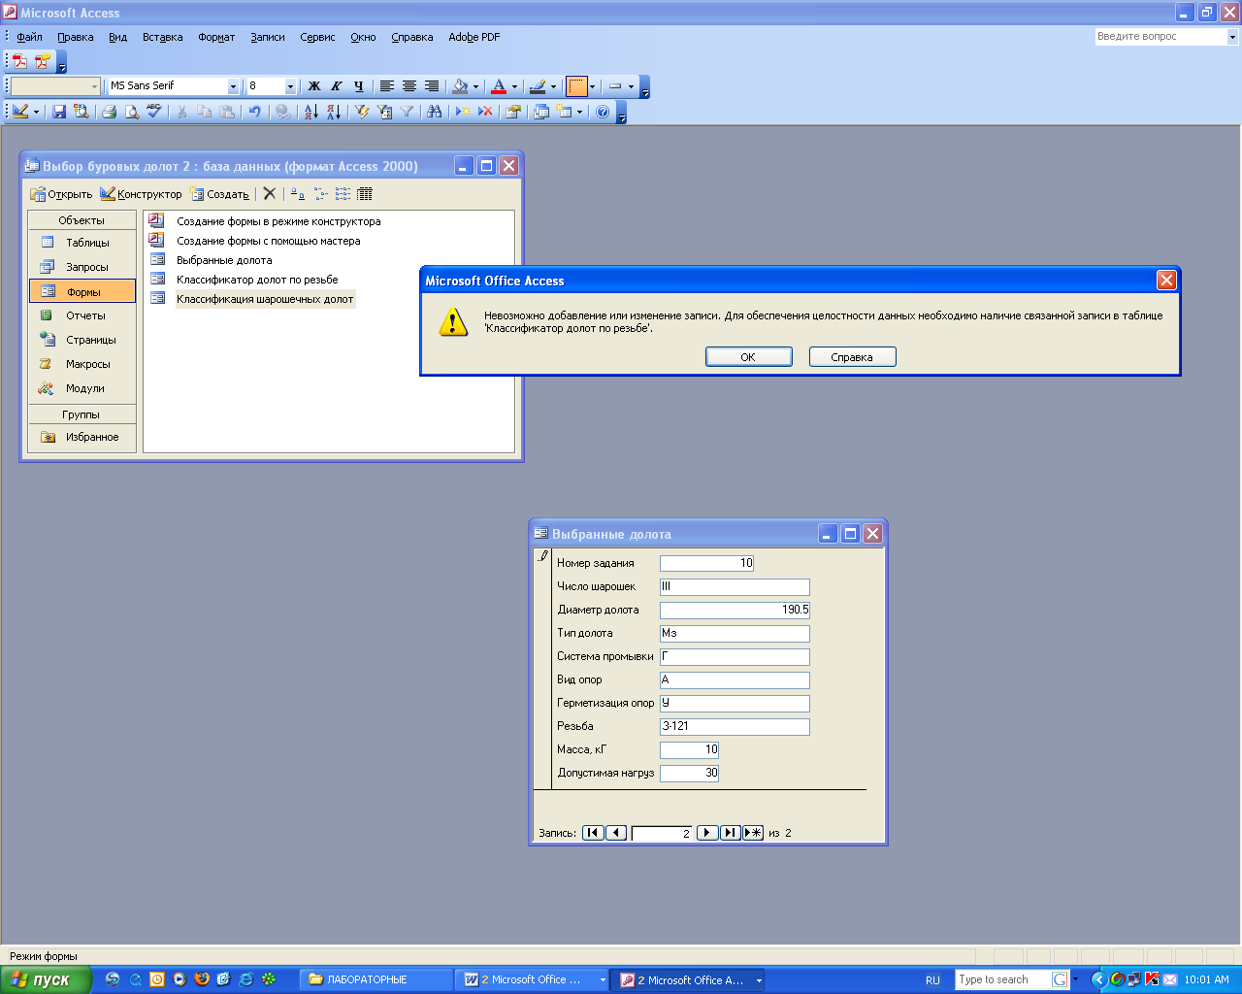
Task: Open the Adobe PDF menu
Action: pos(474,37)
